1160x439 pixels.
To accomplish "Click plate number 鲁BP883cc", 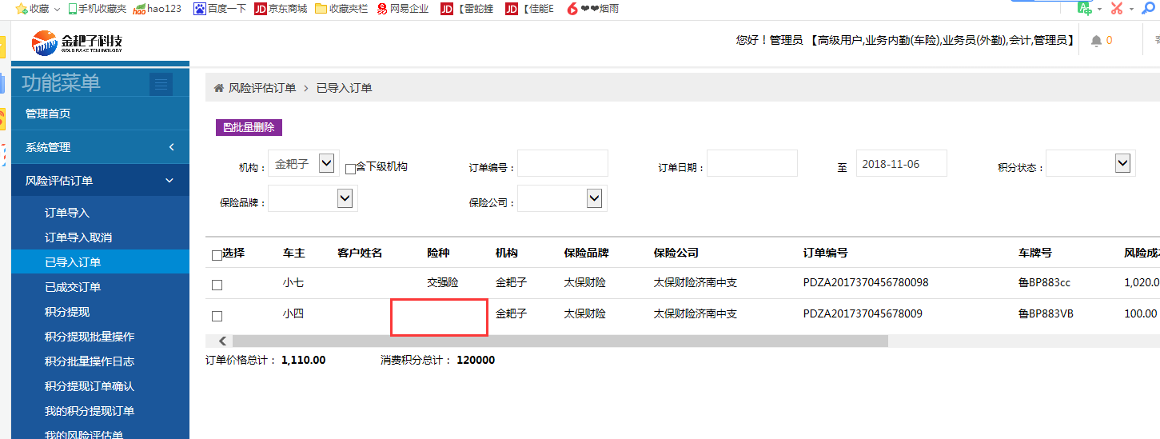I will 1044,283.
